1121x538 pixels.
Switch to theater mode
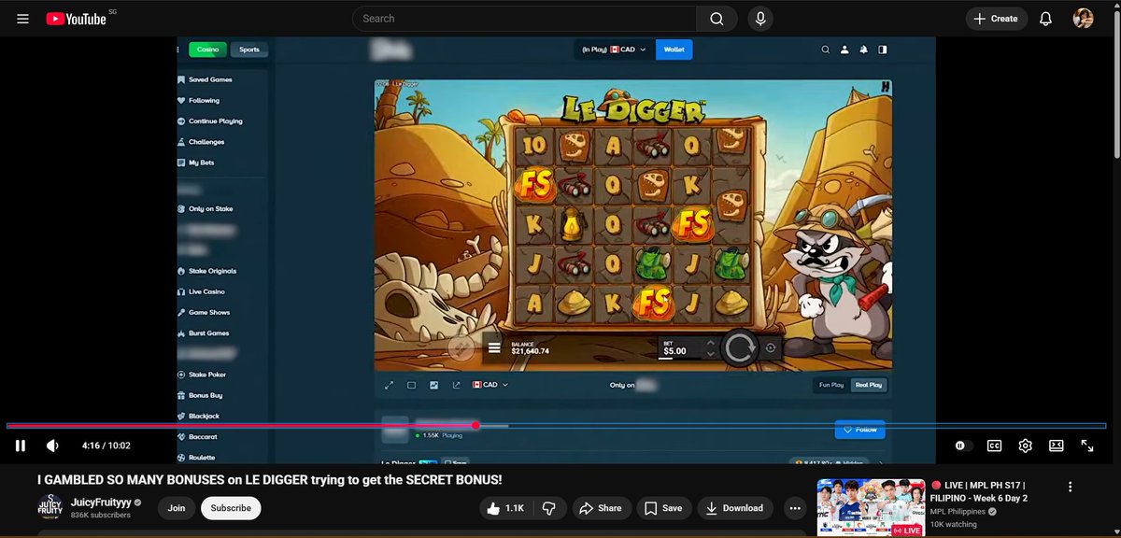(x=1057, y=446)
